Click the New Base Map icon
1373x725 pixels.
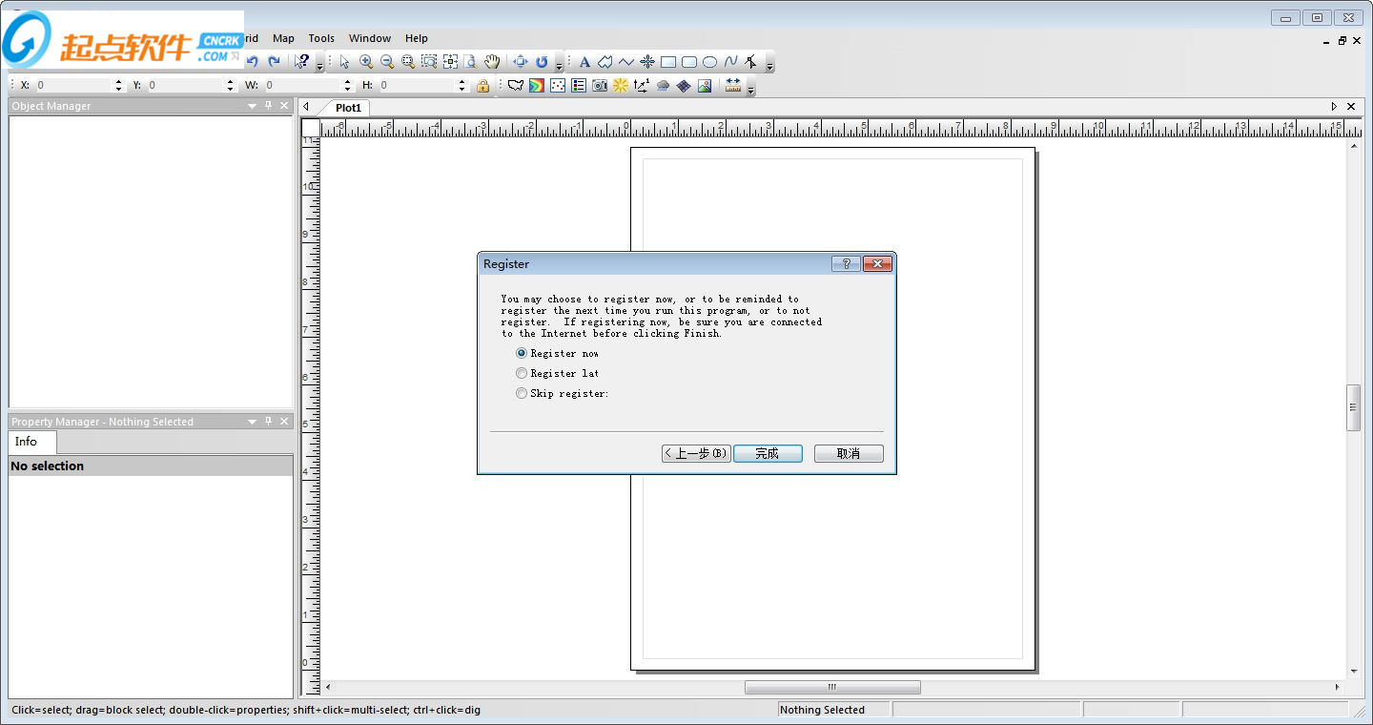coord(516,86)
